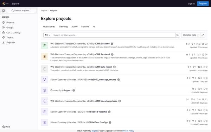Click the issues count 33 for eCMR Backend
This screenshot has height=132, width=211.
point(205,44)
